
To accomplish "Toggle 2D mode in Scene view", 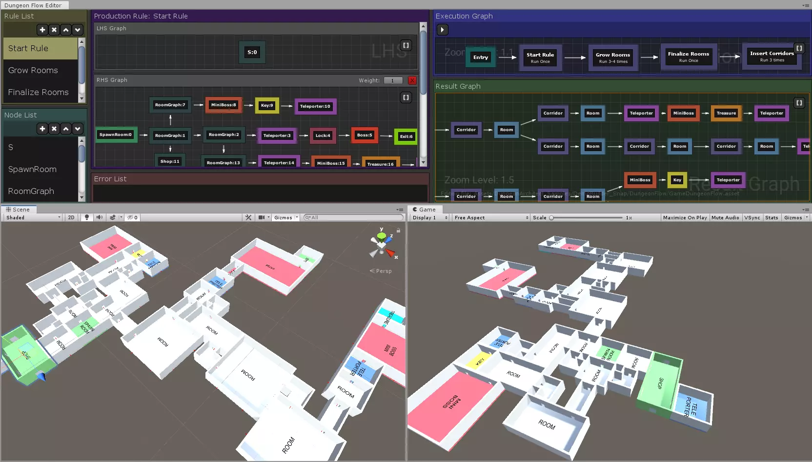I will (x=71, y=217).
